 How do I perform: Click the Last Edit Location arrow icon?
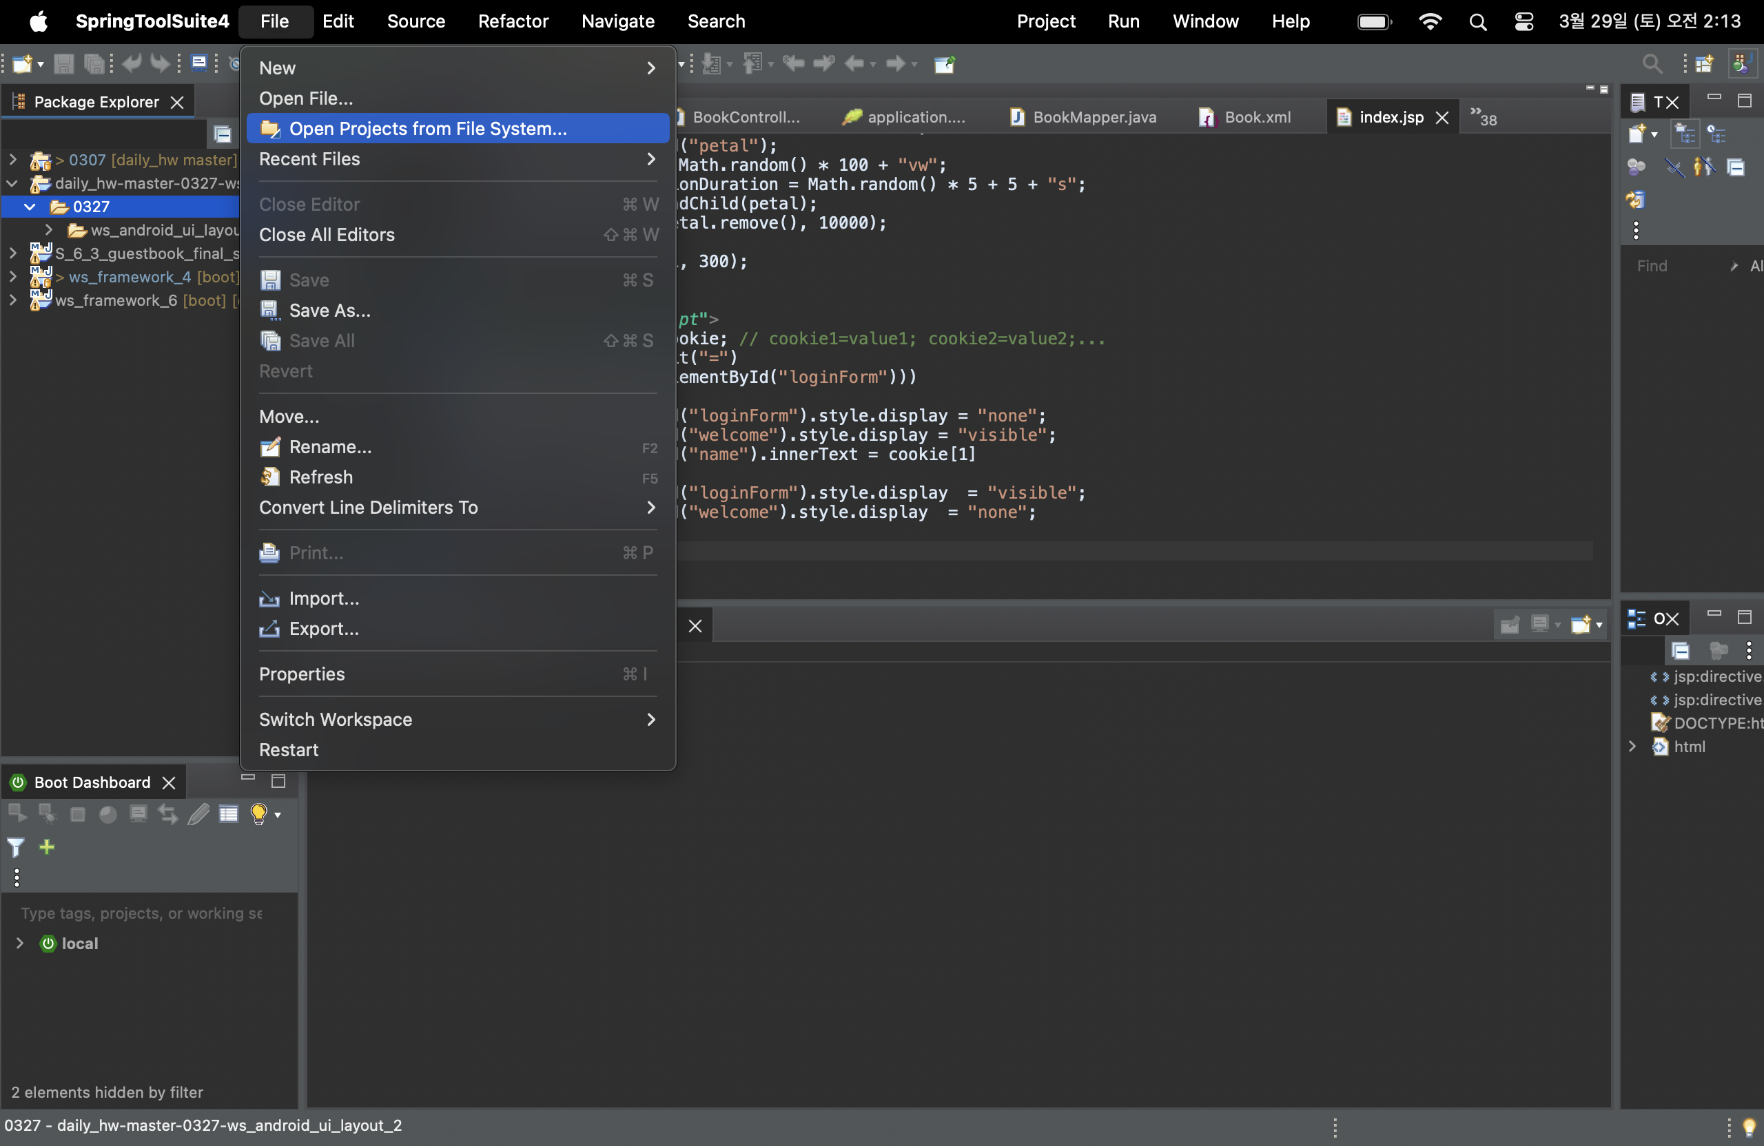[x=793, y=65]
